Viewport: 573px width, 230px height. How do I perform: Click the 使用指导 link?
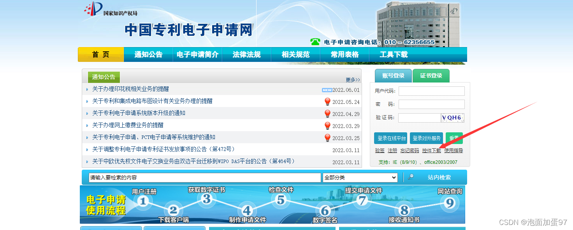(x=453, y=151)
